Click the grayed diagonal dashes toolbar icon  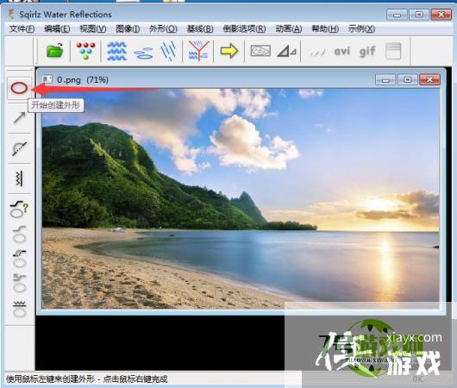point(317,53)
